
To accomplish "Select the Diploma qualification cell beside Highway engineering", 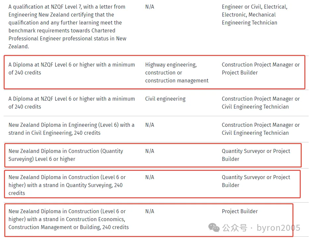I will [72, 69].
